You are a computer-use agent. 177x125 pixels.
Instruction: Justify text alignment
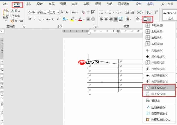(x=116, y=19)
